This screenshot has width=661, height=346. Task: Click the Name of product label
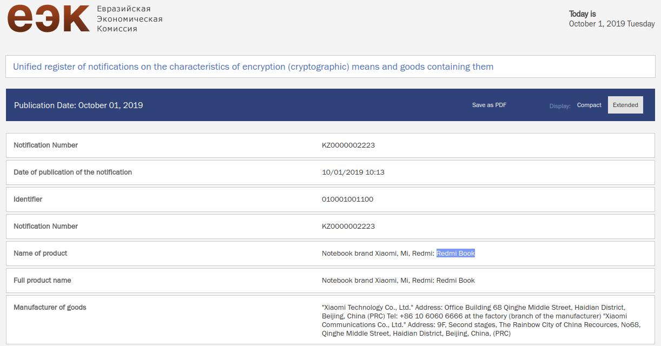[x=41, y=254]
